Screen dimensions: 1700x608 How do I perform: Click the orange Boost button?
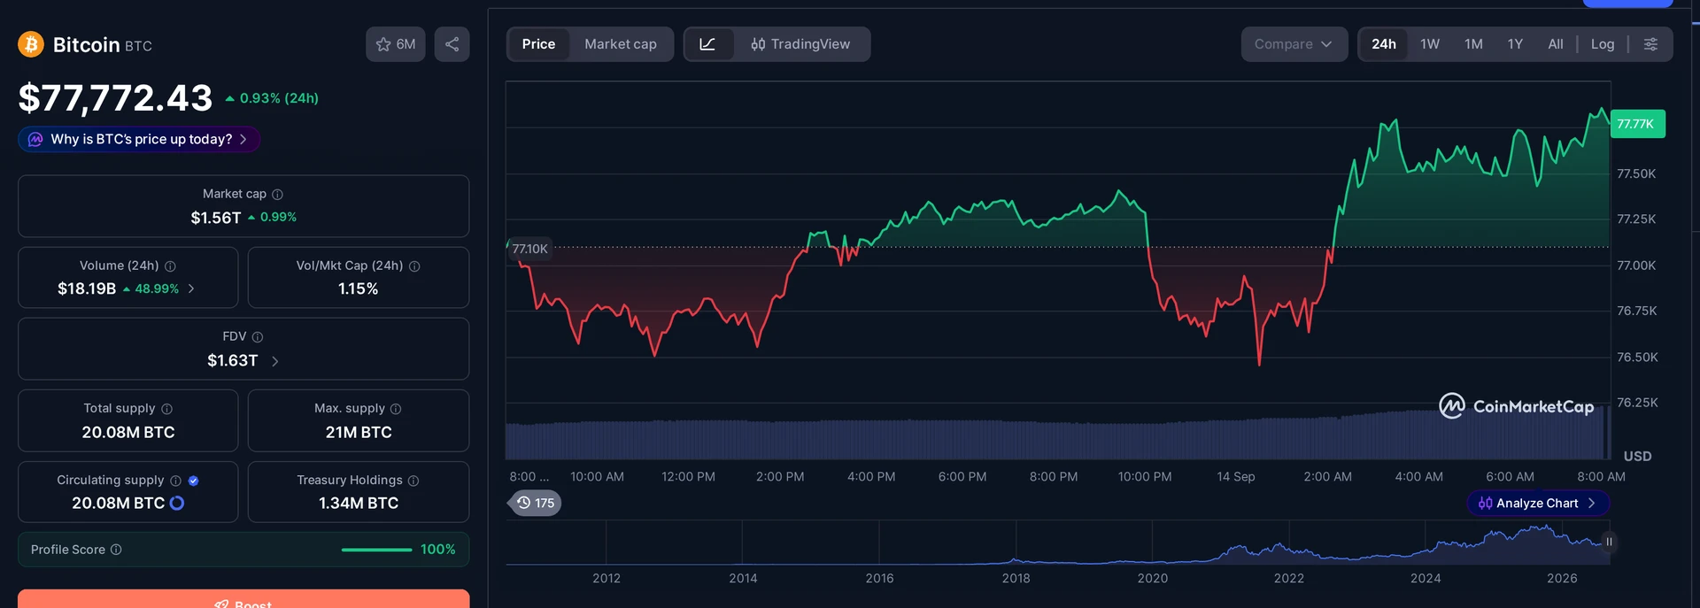243,599
